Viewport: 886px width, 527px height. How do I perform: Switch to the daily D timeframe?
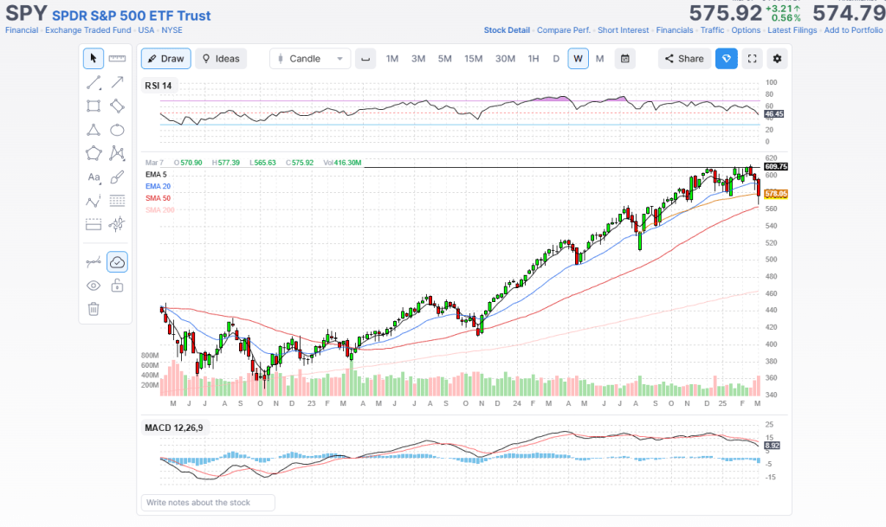point(556,59)
